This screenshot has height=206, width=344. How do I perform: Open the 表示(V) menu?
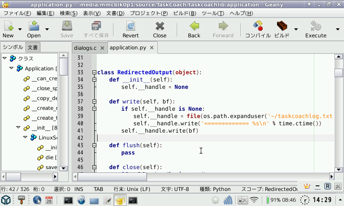(92, 13)
